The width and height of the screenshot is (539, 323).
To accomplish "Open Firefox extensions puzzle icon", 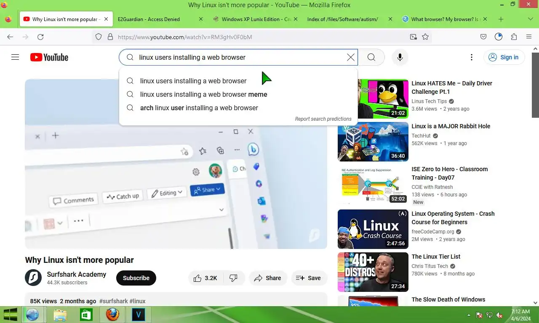I will click(514, 37).
